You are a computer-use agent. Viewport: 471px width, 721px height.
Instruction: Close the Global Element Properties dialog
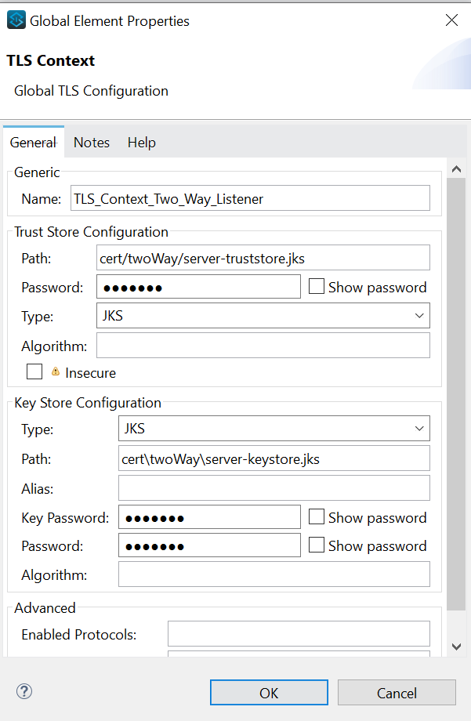[x=451, y=20]
